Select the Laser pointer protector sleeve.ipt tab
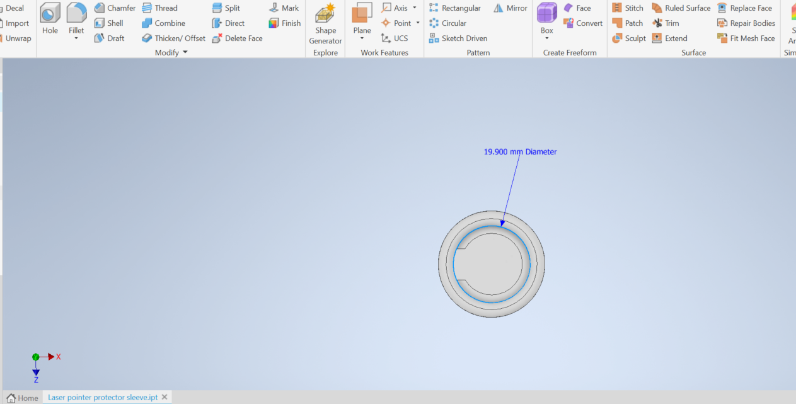The height and width of the screenshot is (404, 796). point(103,398)
